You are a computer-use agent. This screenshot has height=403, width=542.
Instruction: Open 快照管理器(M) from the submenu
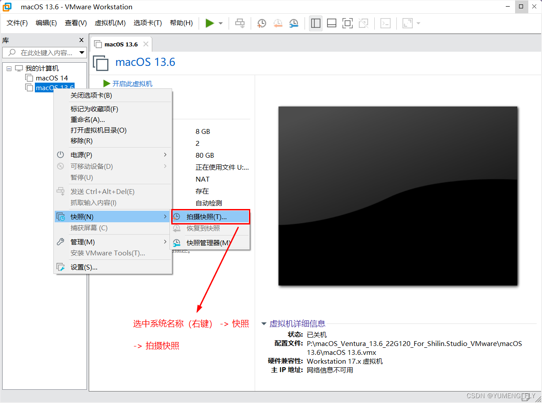pyautogui.click(x=211, y=243)
